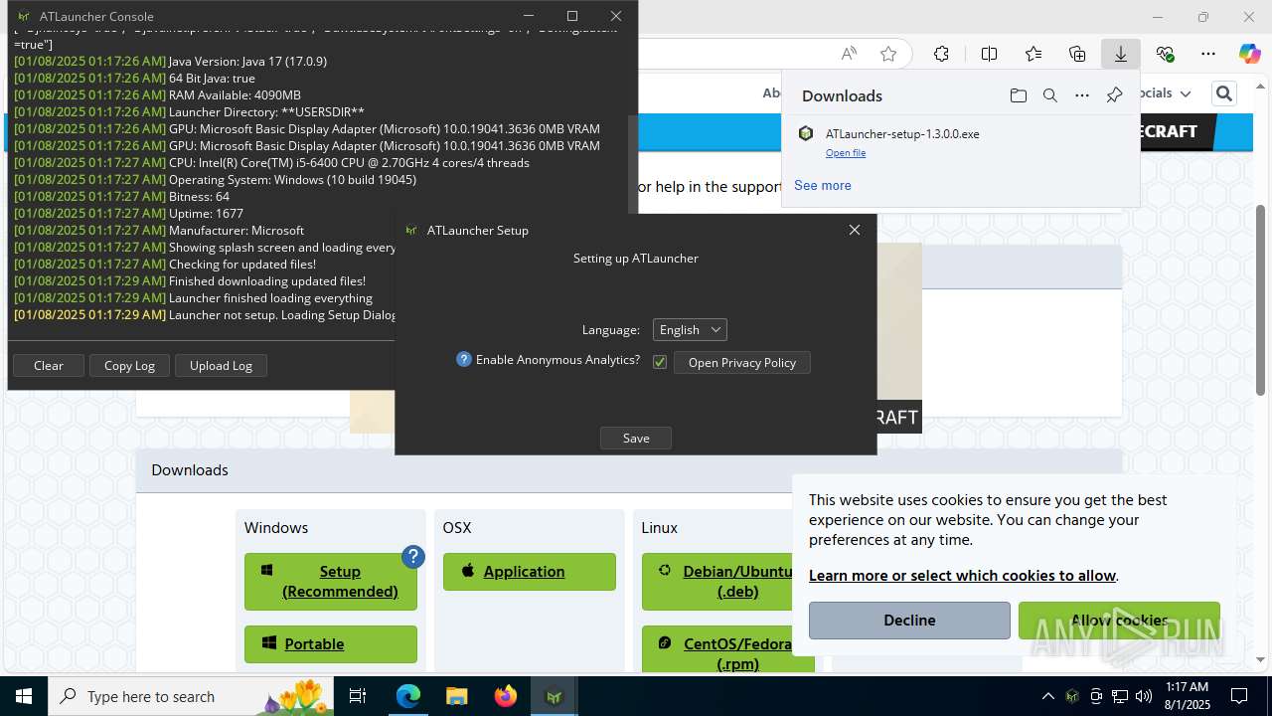Open the Language dropdown
The image size is (1272, 716).
click(x=690, y=329)
